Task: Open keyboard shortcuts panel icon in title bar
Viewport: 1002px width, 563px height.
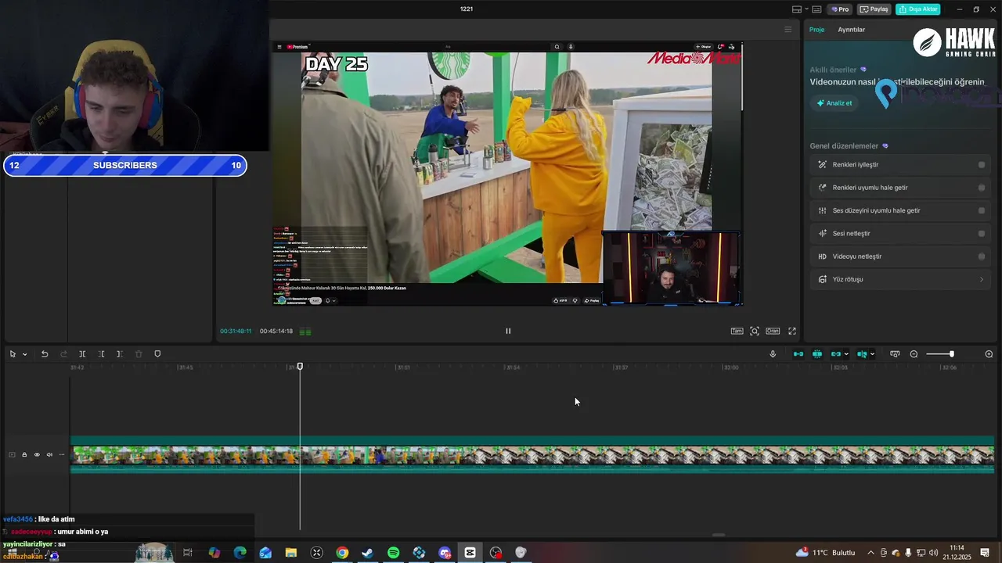Action: 816,9
